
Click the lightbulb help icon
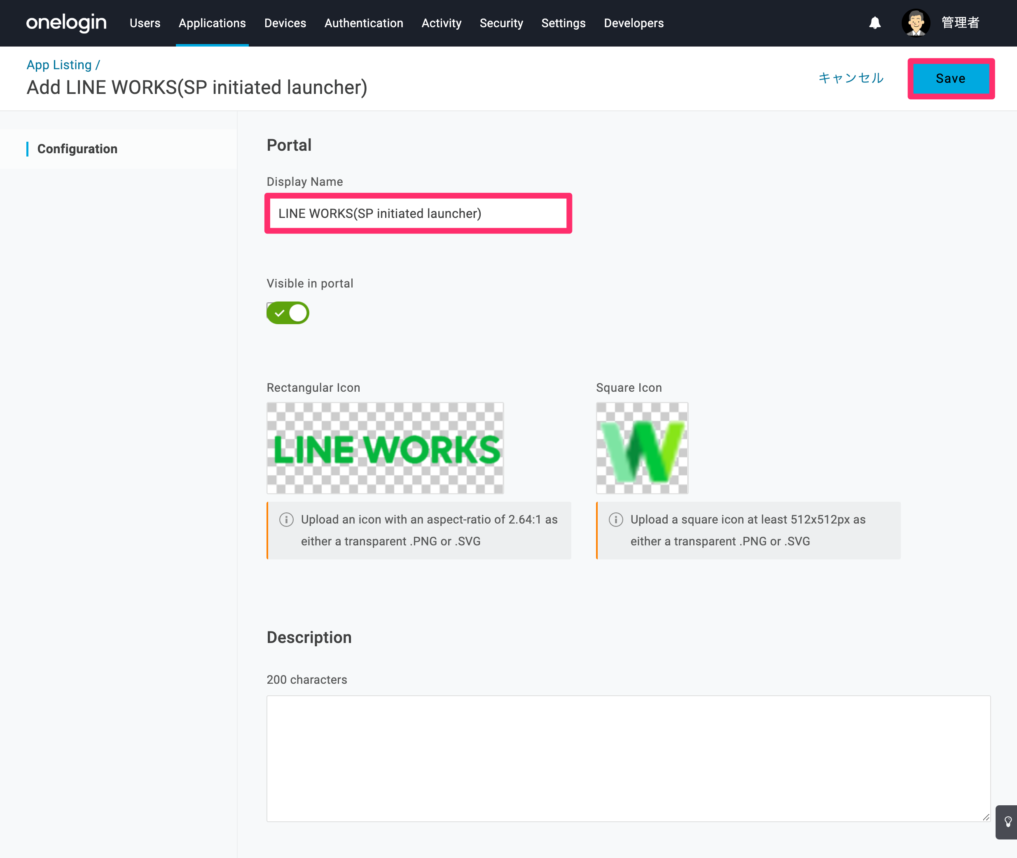pos(1008,821)
